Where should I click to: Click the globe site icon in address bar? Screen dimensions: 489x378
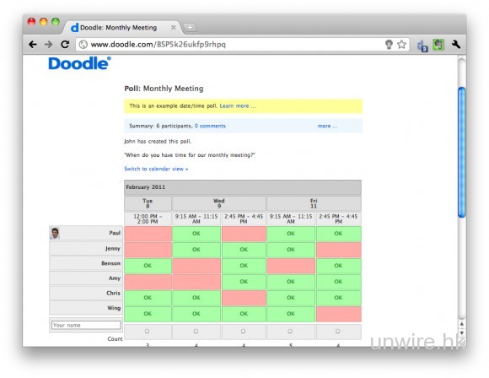[83, 45]
